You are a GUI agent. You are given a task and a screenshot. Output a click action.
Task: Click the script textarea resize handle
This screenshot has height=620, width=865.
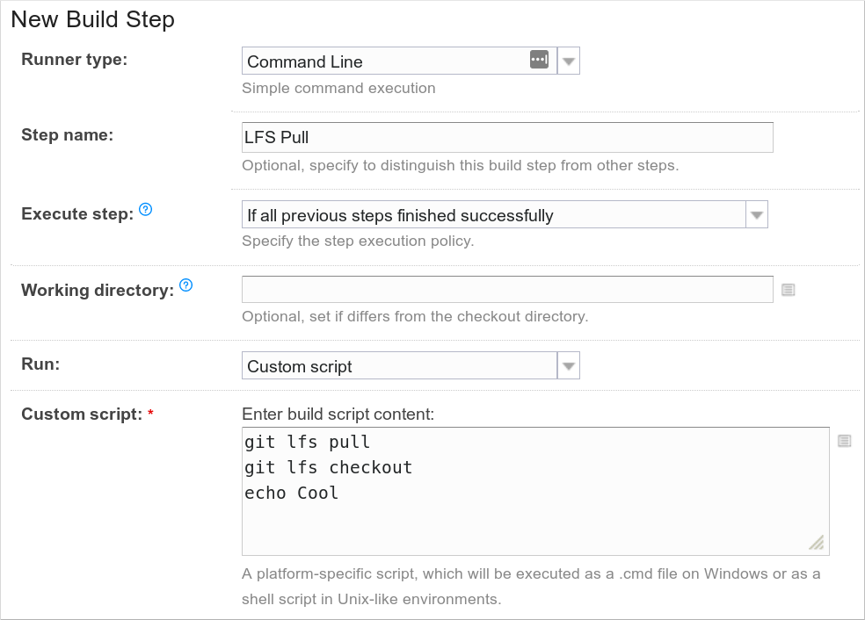pyautogui.click(x=817, y=544)
